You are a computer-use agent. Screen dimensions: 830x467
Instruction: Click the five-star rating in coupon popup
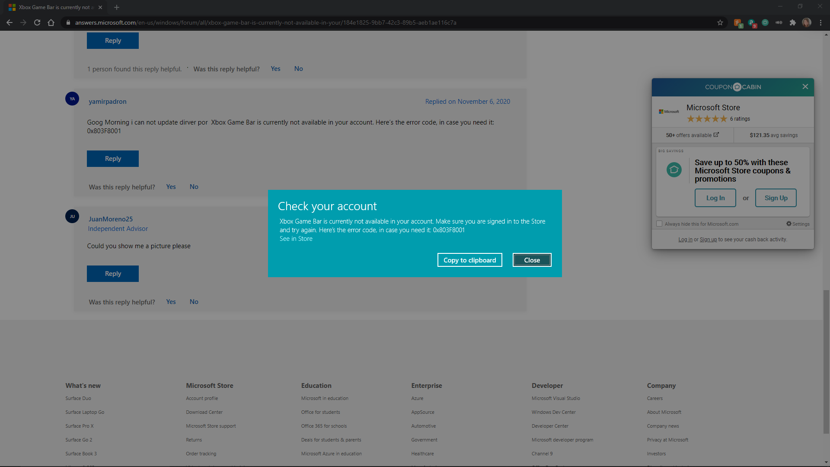click(x=707, y=119)
